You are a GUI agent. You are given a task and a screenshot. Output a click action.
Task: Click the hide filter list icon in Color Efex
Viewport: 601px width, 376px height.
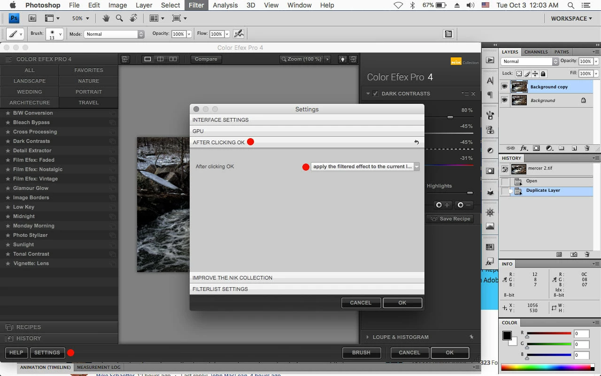click(x=125, y=59)
